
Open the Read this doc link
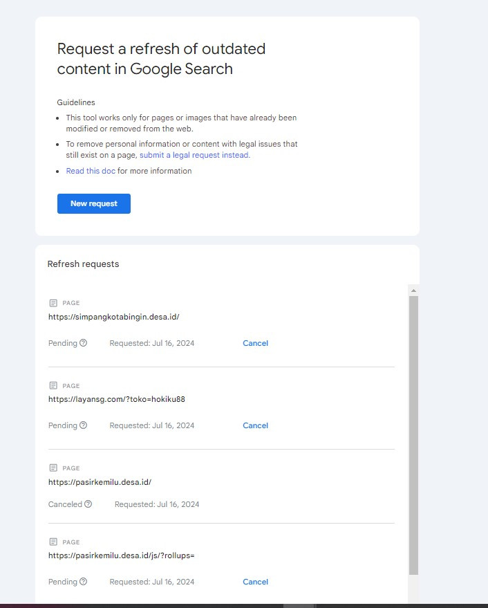[91, 171]
